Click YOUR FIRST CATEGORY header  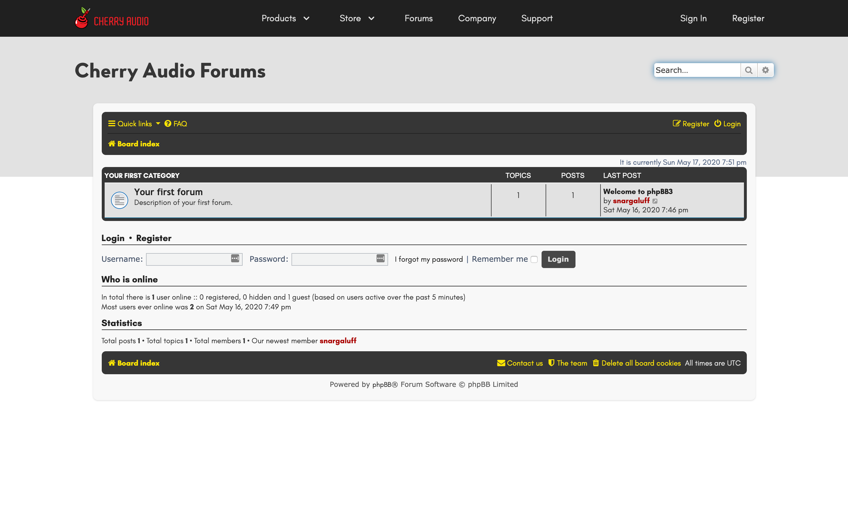point(142,175)
